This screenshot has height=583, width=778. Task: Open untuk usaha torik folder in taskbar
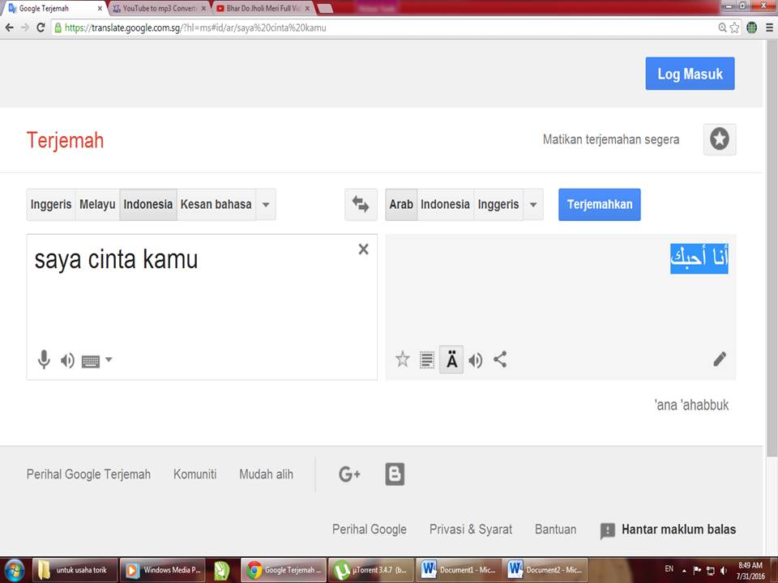click(75, 570)
